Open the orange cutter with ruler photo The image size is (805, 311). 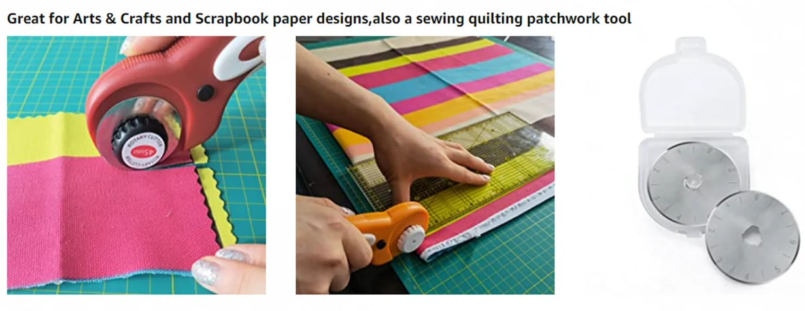(425, 165)
